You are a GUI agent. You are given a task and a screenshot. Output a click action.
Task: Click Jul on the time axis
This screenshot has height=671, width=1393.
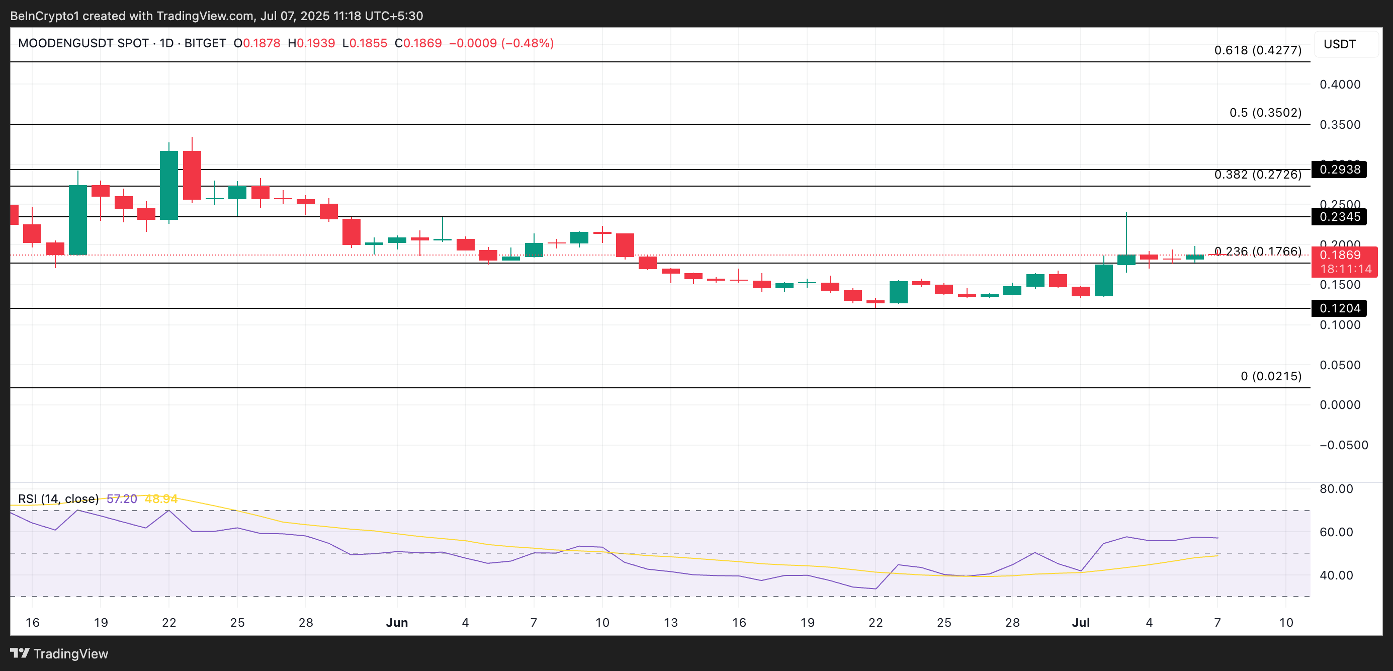point(1082,622)
